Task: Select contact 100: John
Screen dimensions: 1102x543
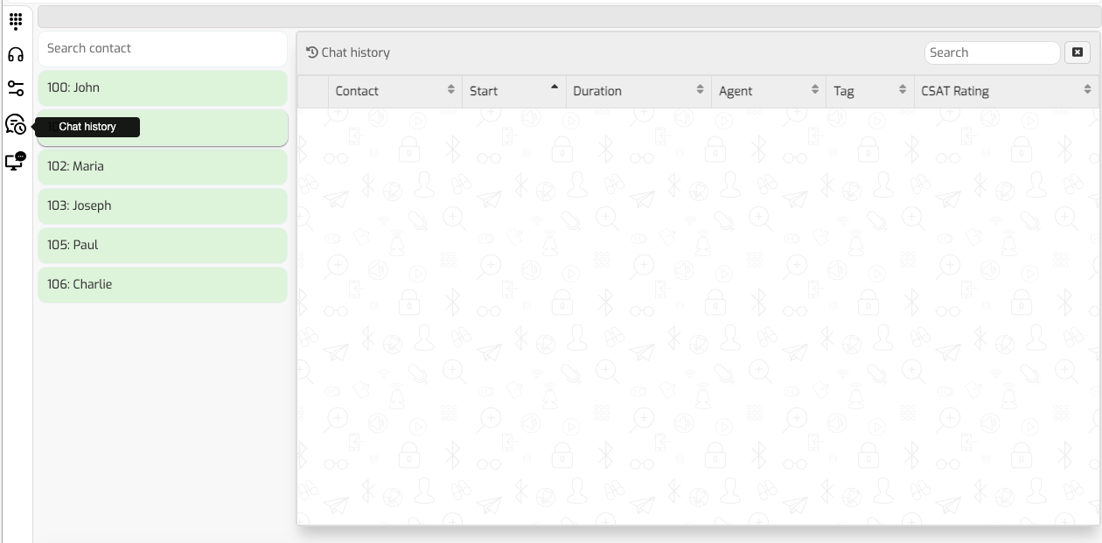Action: pos(163,88)
